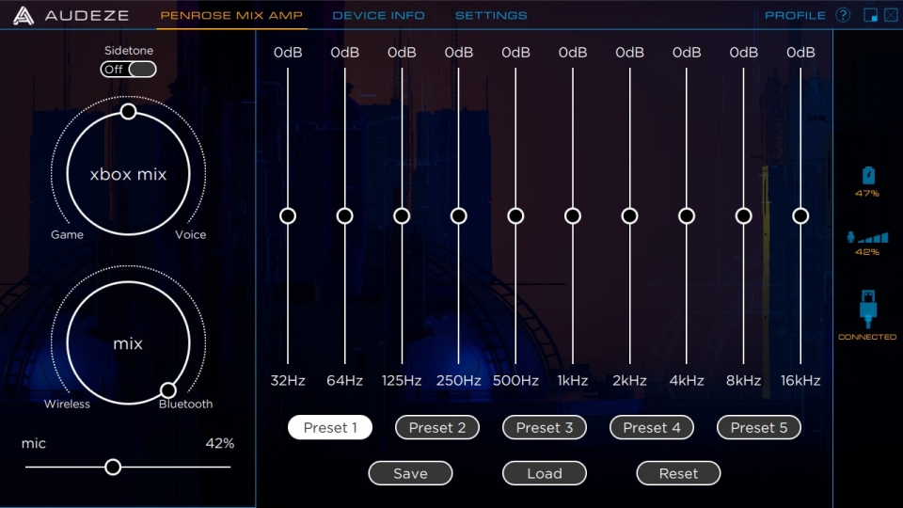903x508 pixels.
Task: Click the compact window mode icon
Action: click(x=870, y=15)
